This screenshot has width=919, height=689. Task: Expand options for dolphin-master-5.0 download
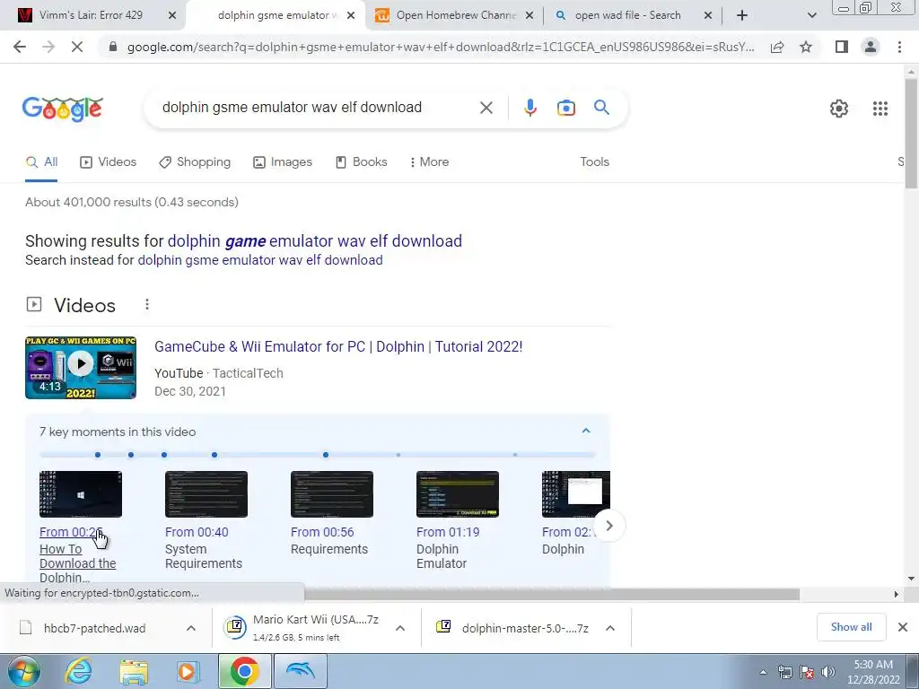pyautogui.click(x=610, y=628)
